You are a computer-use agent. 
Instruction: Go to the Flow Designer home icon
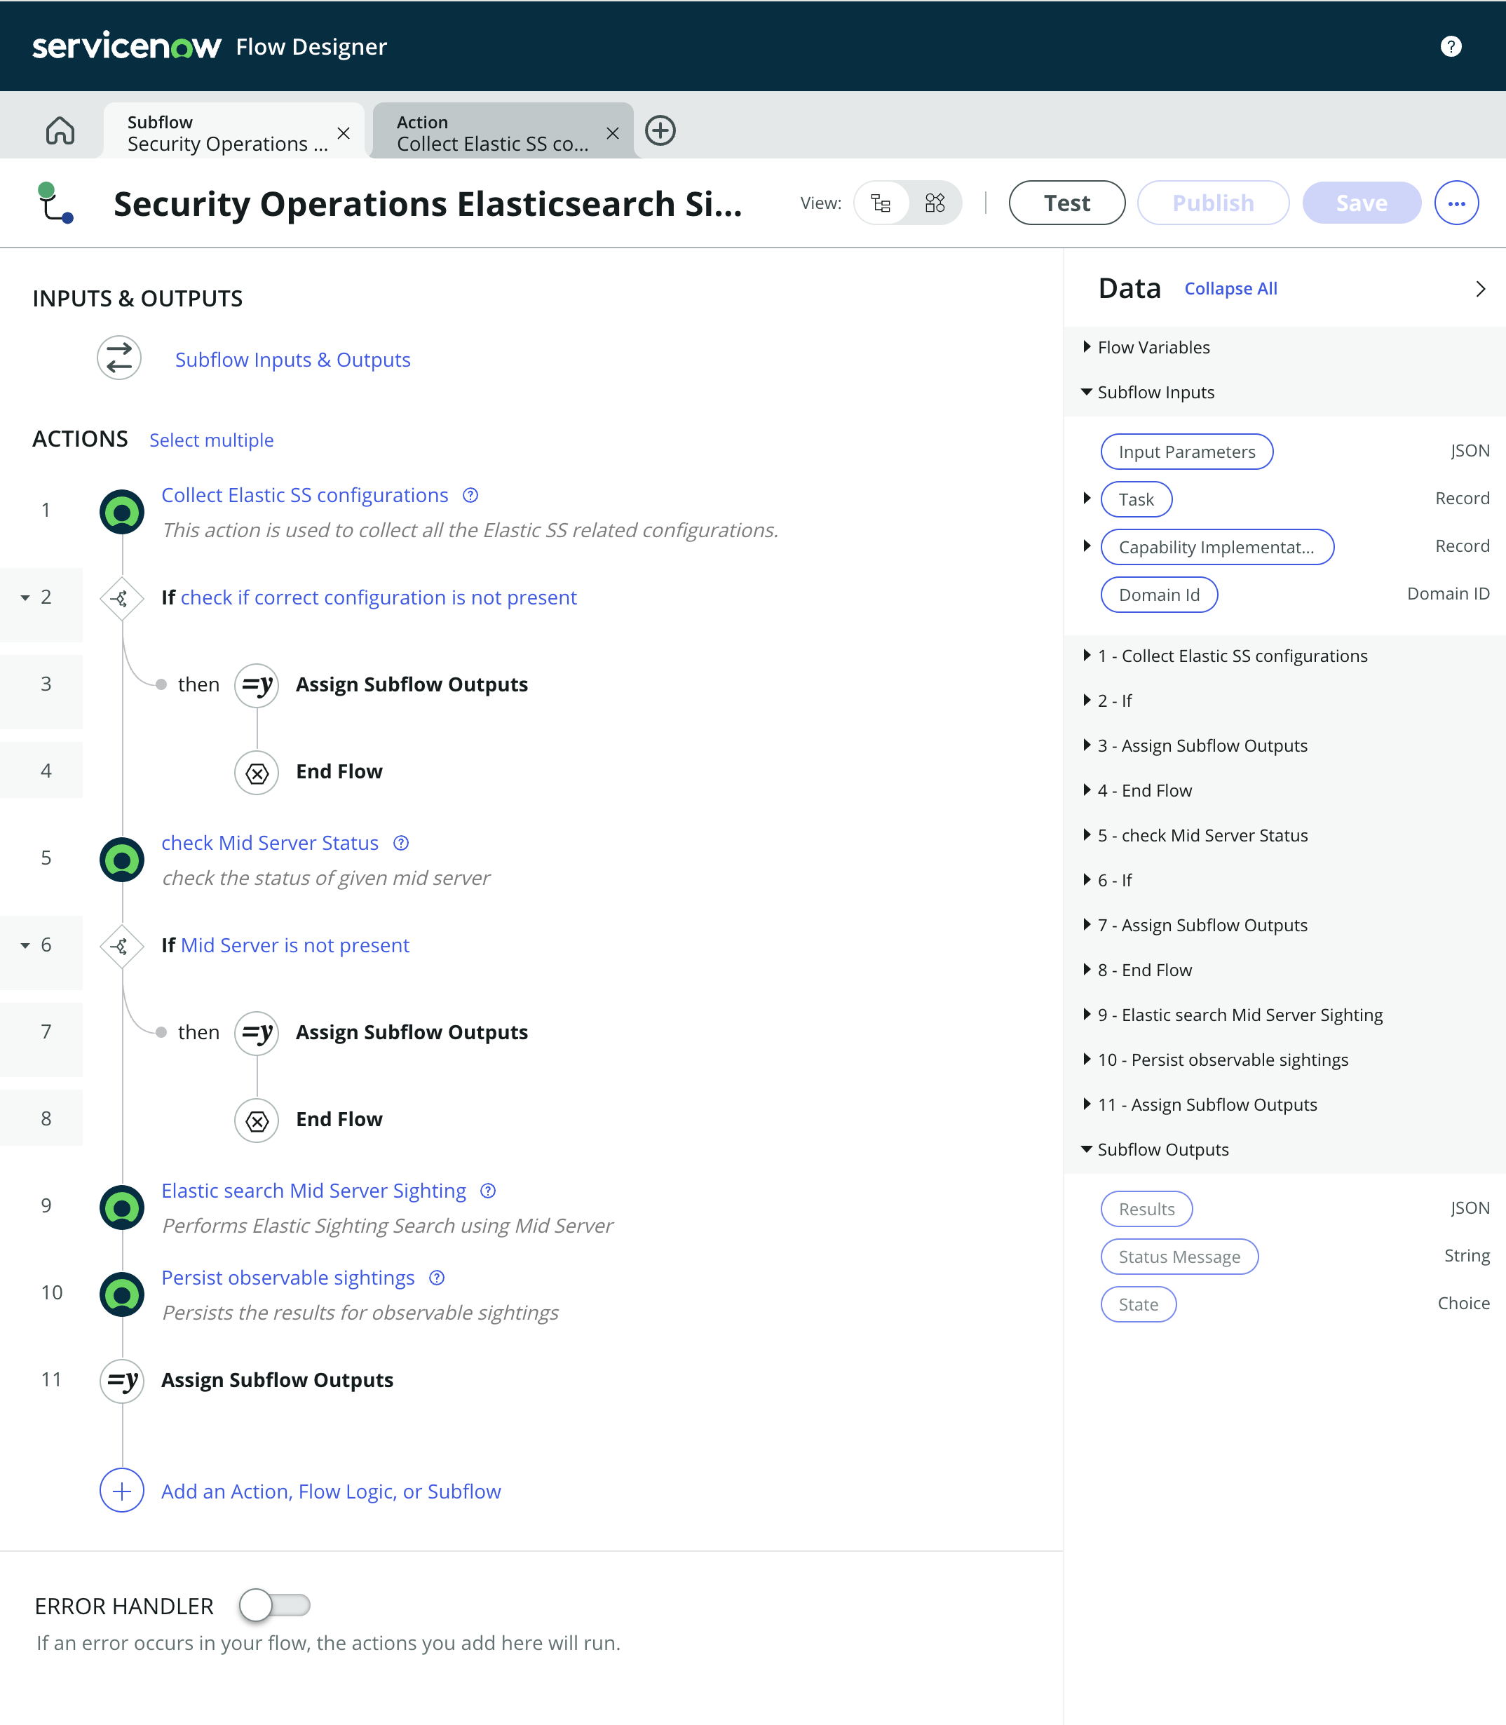(60, 131)
